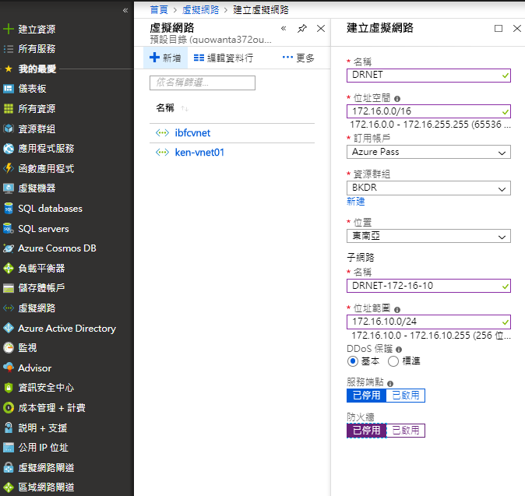Open the 所有服務 list icon
Viewport: 525px width, 496px height.
(9, 49)
